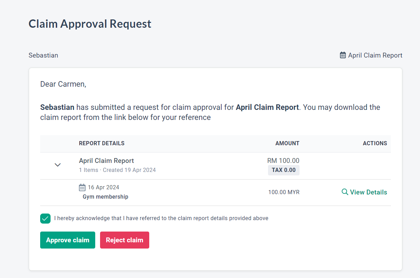Click the April Claim Report label at top right

(x=375, y=55)
